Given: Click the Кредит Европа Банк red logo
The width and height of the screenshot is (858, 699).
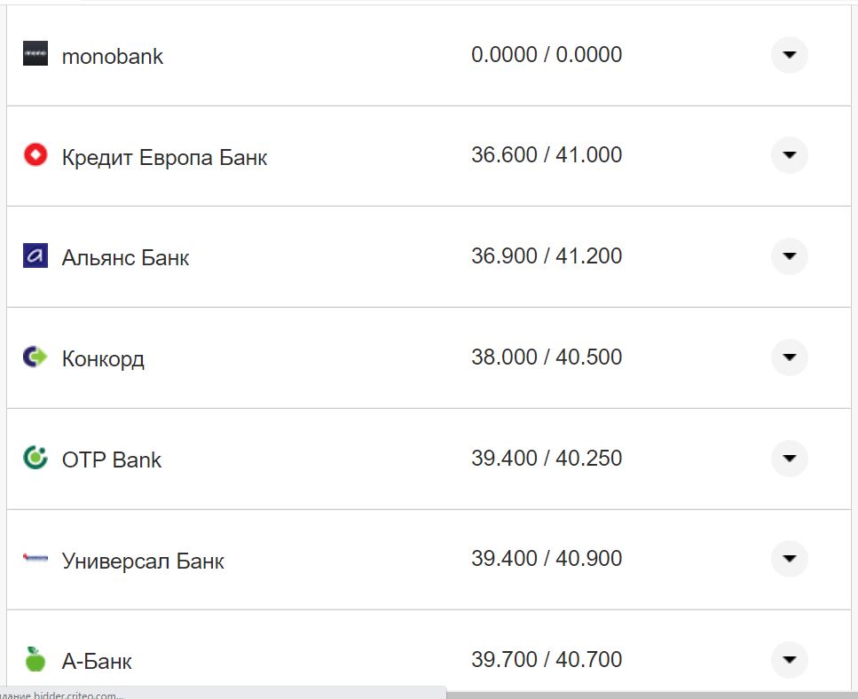Looking at the screenshot, I should coord(35,156).
